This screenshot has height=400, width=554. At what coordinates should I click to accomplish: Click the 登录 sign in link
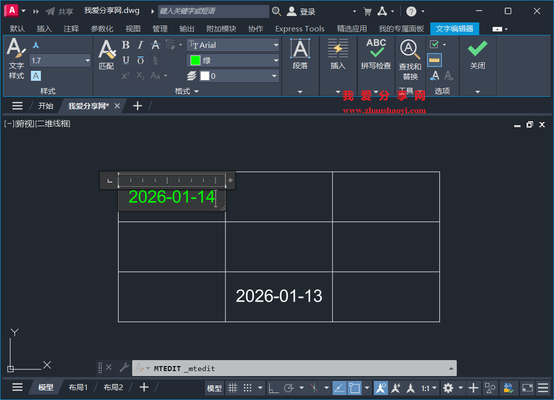click(307, 11)
